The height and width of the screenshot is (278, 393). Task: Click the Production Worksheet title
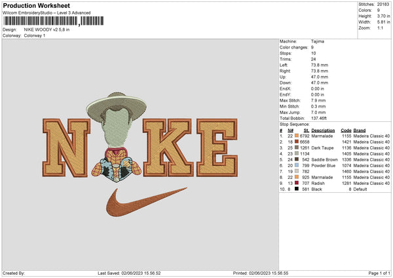[x=36, y=5]
